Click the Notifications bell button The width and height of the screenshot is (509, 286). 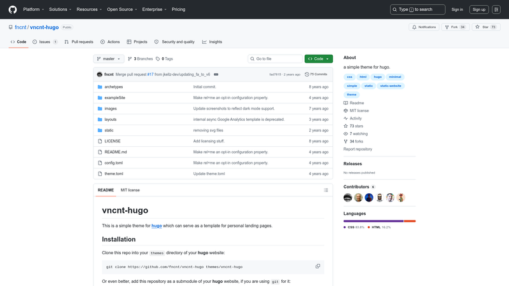pos(424,27)
